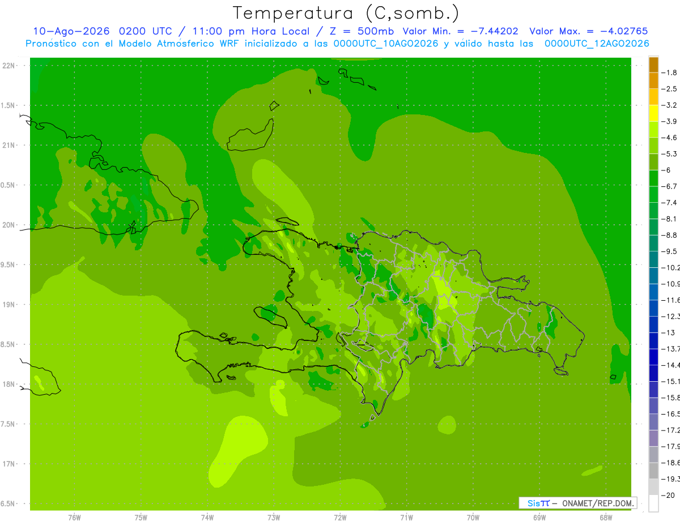Click the "8.5N" latitude label
The height and width of the screenshot is (525, 680).
point(8,345)
